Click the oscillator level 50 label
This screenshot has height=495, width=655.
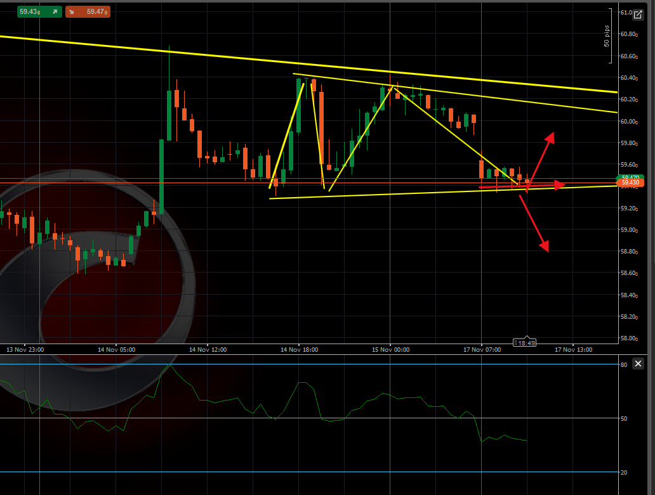624,418
